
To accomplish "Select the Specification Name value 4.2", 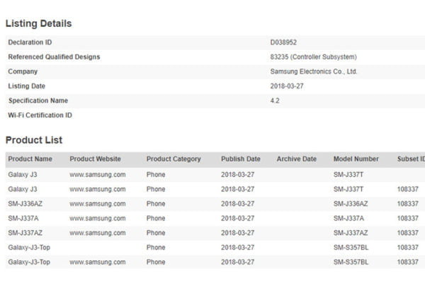I will [275, 100].
